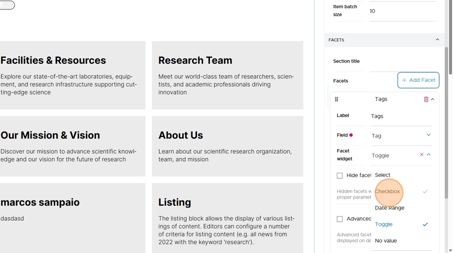Viewport: 453px width, 253px height.
Task: Switch the toggle at top left
Action: (x=7, y=5)
